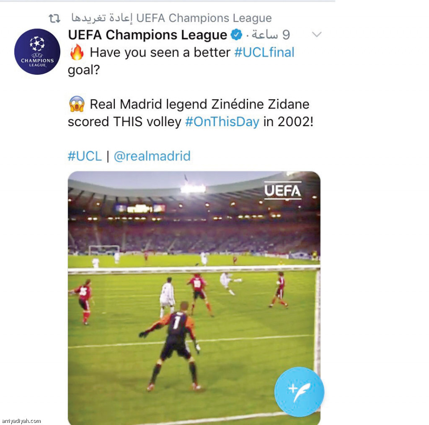The image size is (429, 425).
Task: Click the arriyadiyah.com watermark text
Action: click(21, 421)
